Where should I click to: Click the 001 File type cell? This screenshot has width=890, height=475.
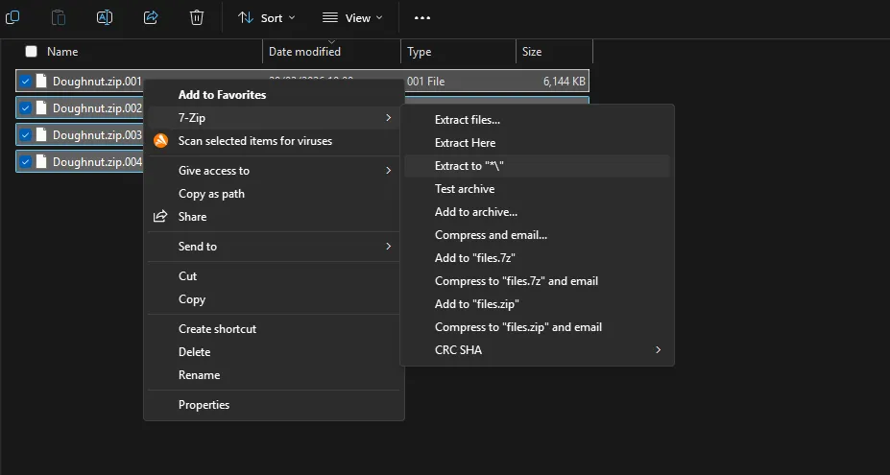425,82
